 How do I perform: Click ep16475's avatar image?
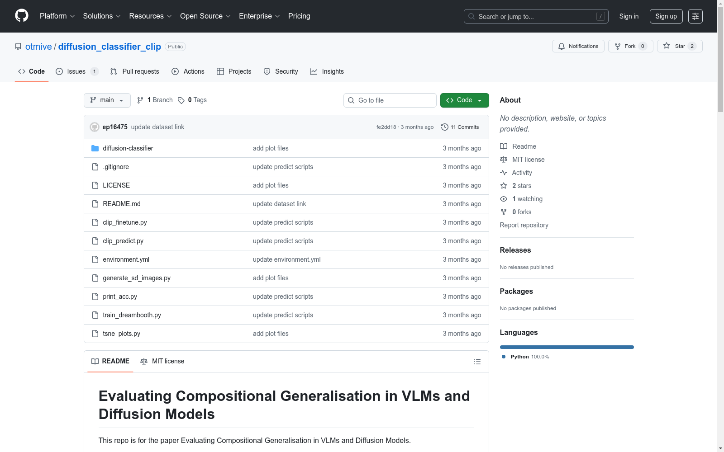[95, 127]
